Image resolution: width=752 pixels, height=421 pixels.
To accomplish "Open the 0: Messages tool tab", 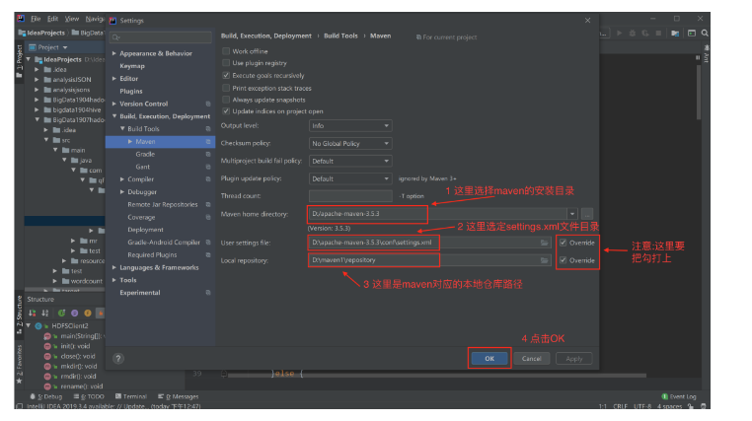I will point(179,396).
